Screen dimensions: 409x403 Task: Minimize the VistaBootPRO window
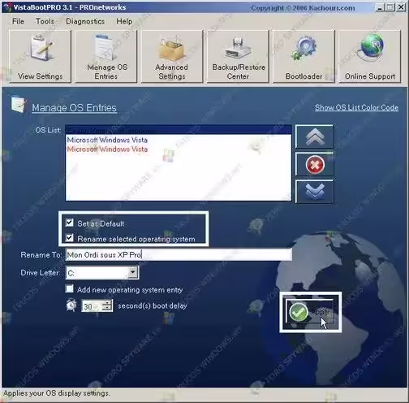pos(380,7)
